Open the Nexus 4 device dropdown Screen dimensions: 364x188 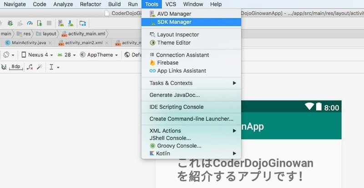(x=37, y=55)
